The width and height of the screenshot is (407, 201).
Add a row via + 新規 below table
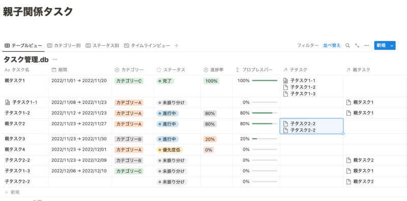point(12,192)
